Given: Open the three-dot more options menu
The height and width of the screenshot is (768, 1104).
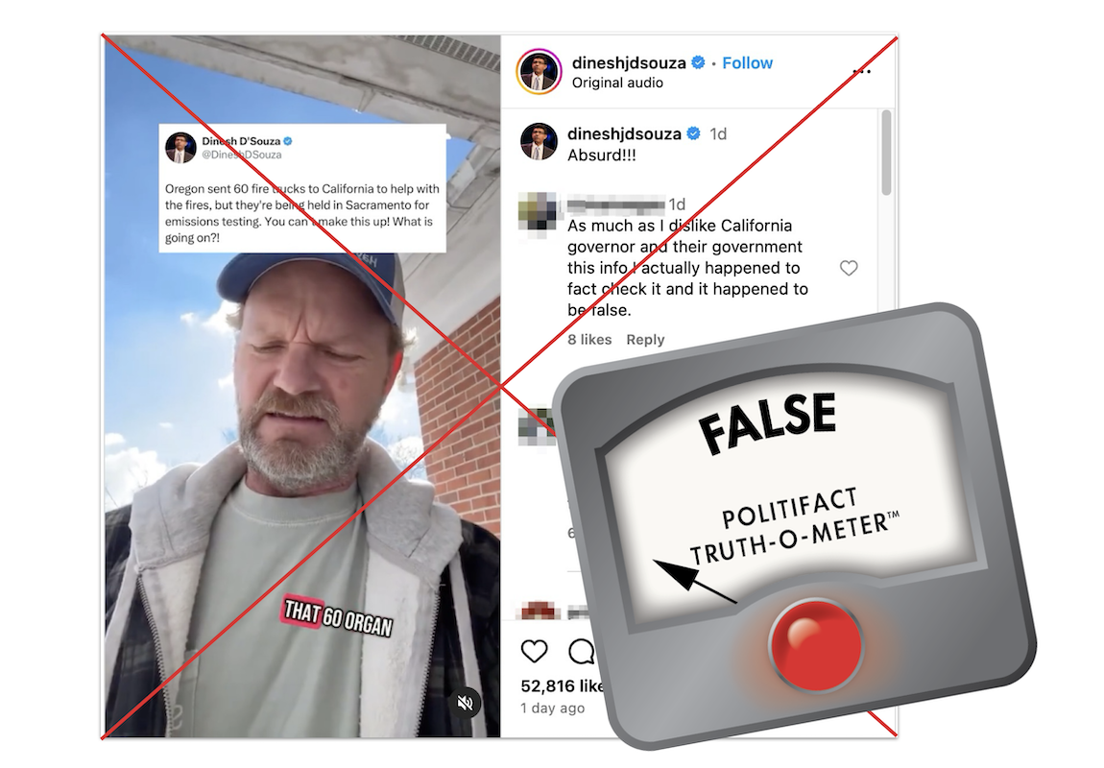Looking at the screenshot, I should click(x=862, y=71).
